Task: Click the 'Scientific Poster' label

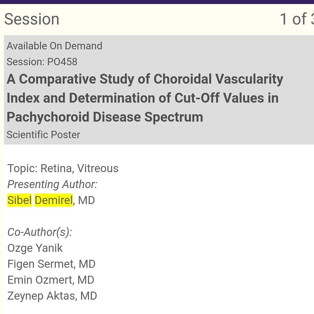Action: [x=43, y=134]
